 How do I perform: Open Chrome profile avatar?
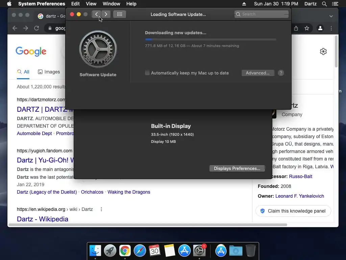(320, 28)
